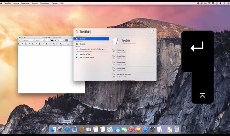Open System Preferences gear icon
The height and width of the screenshot is (136, 230).
(152, 129)
